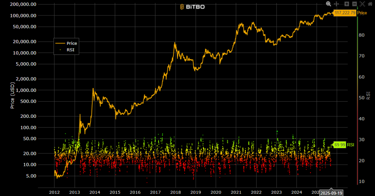
Task: Click the 117,222.79 price value tag
Action: pyautogui.click(x=345, y=13)
